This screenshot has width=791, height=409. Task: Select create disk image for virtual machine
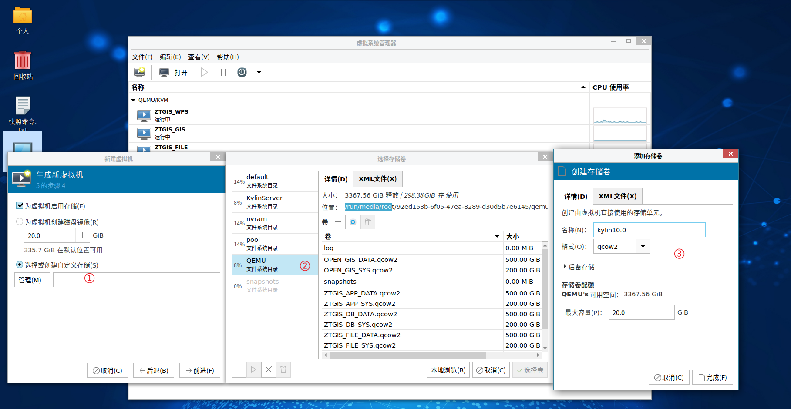20,221
